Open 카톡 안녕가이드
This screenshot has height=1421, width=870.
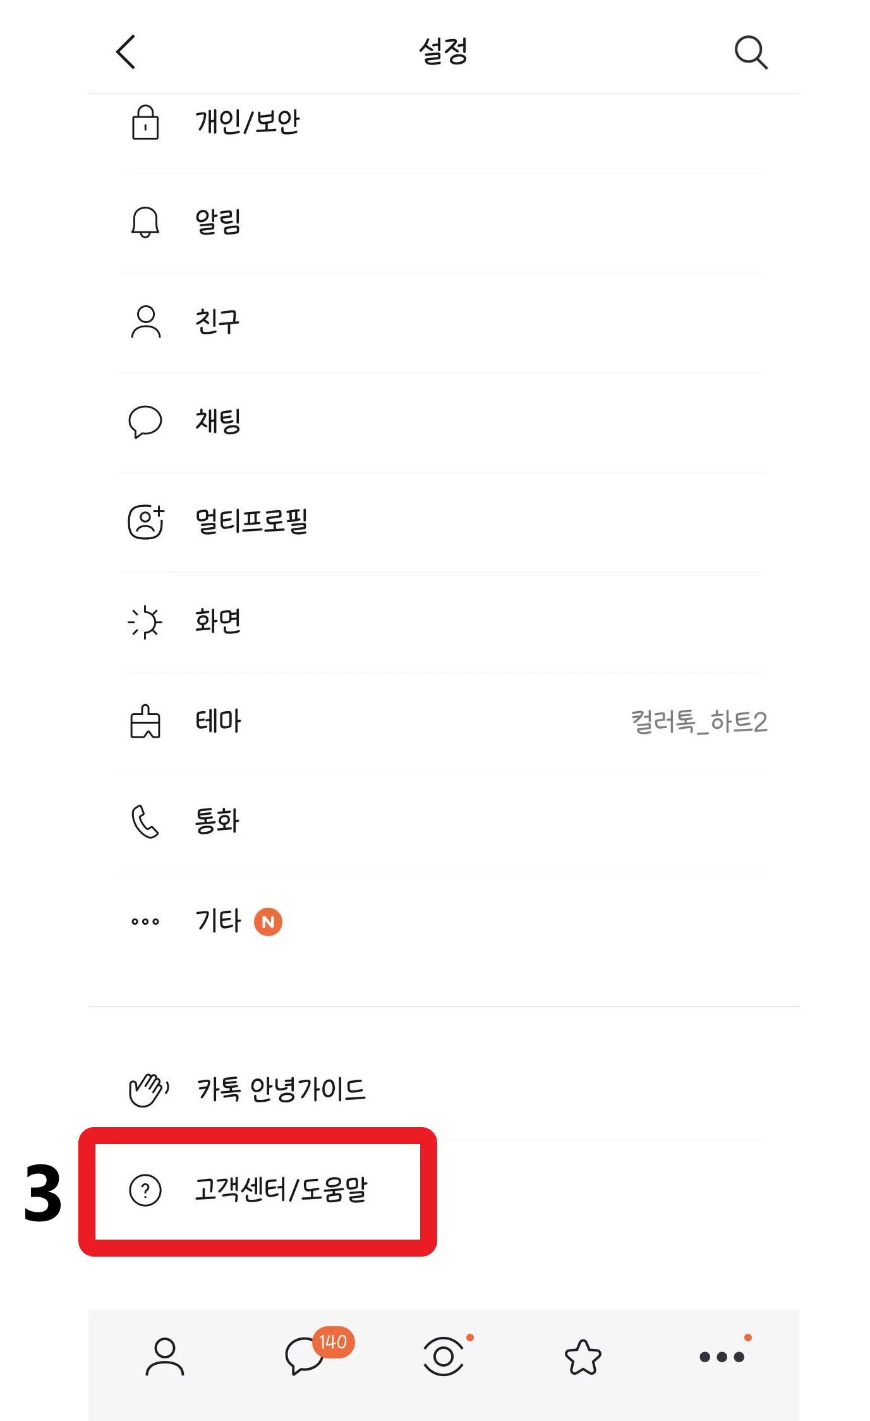tap(281, 1089)
